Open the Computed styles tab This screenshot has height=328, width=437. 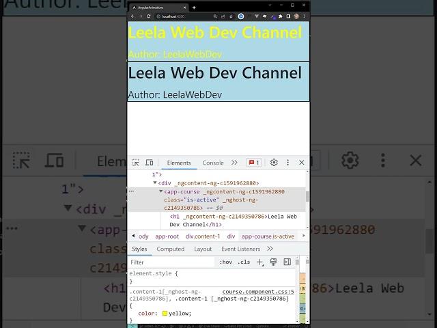coord(170,249)
